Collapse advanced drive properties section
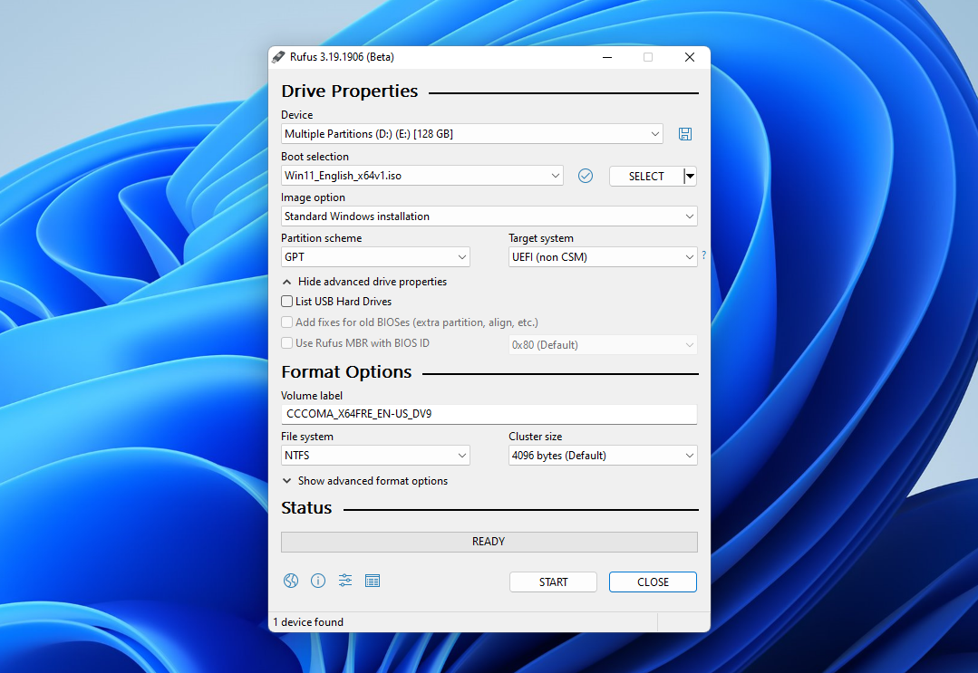The height and width of the screenshot is (673, 978). coord(363,281)
